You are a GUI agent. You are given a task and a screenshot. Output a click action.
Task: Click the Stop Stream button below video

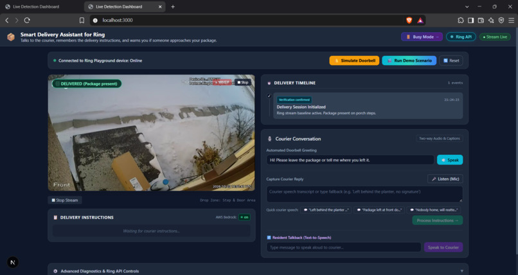point(65,200)
